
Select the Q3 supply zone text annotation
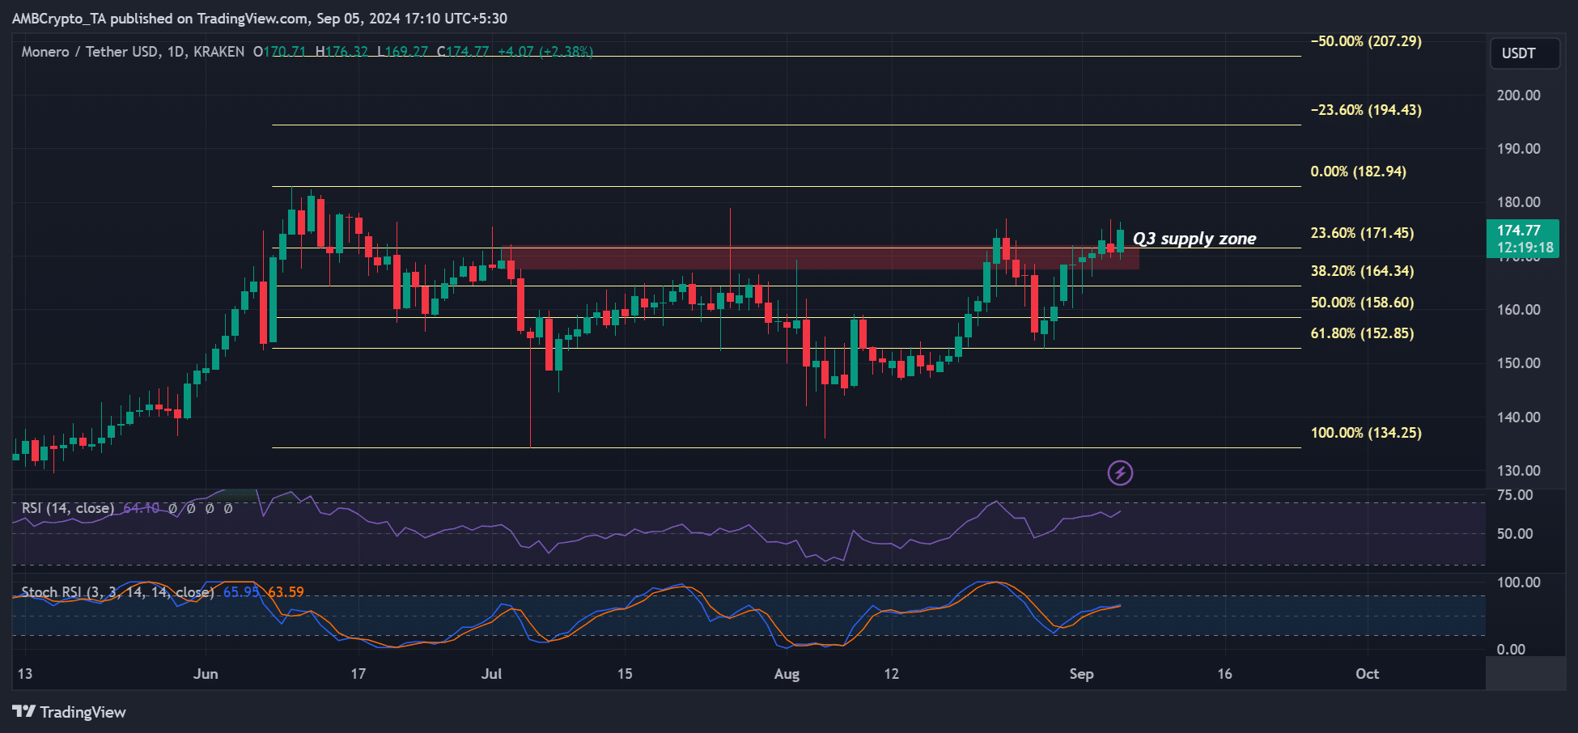point(1194,239)
